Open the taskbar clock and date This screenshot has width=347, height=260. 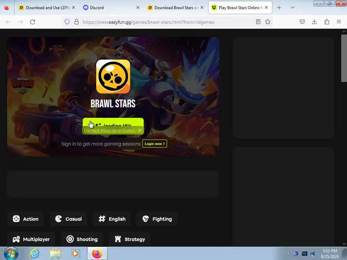click(x=330, y=254)
